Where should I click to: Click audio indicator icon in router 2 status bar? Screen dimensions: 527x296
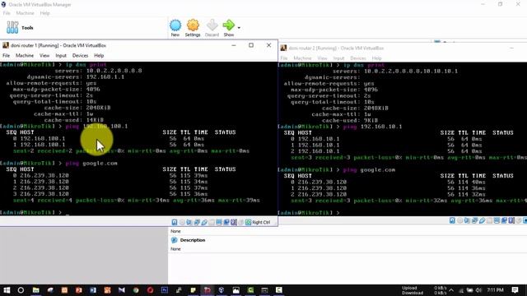click(467, 220)
